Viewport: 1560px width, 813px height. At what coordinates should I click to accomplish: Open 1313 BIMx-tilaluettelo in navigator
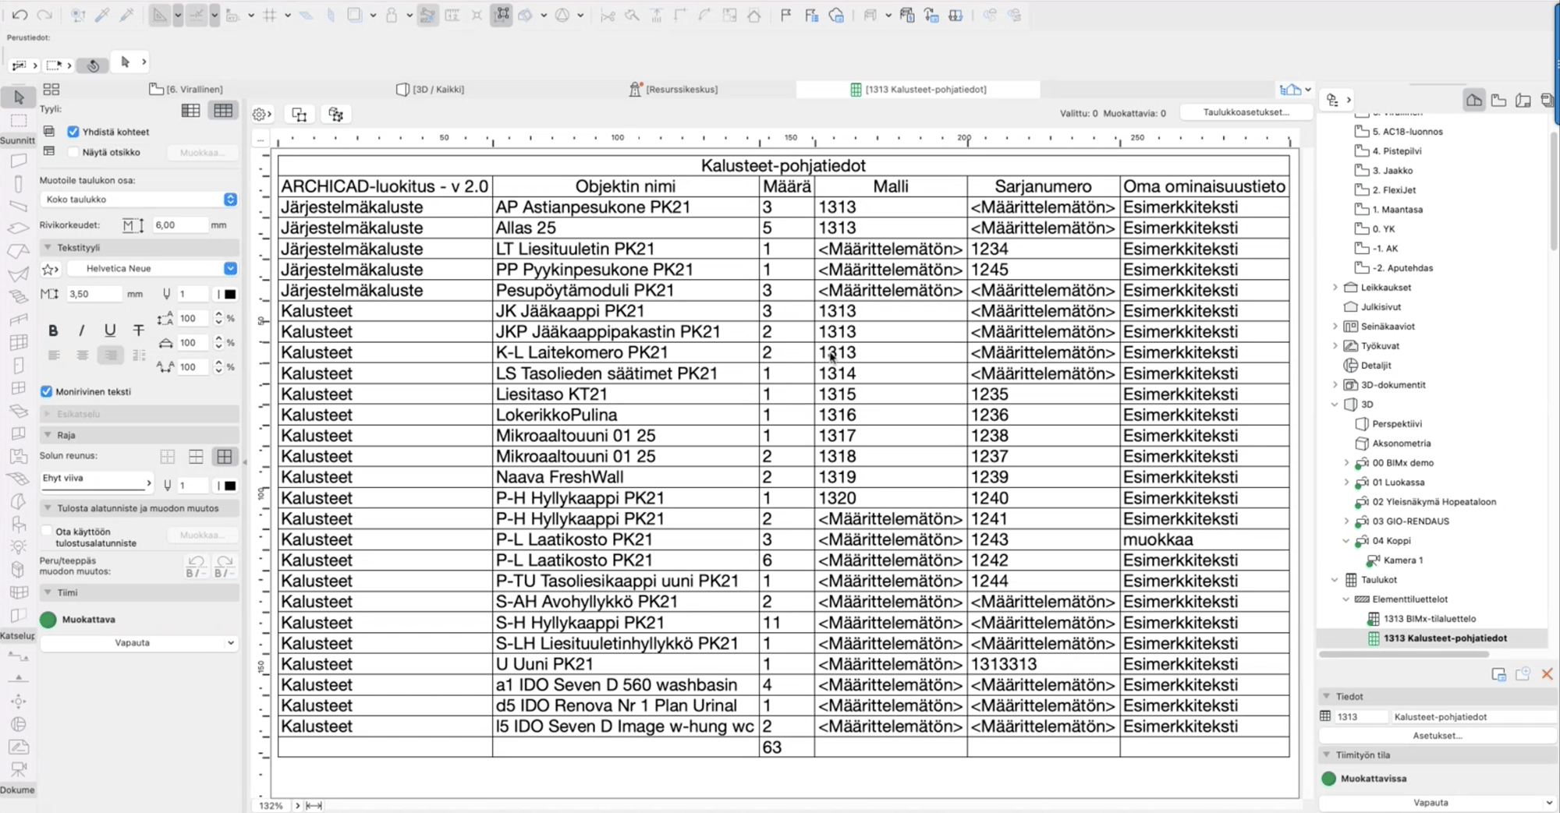click(1430, 619)
